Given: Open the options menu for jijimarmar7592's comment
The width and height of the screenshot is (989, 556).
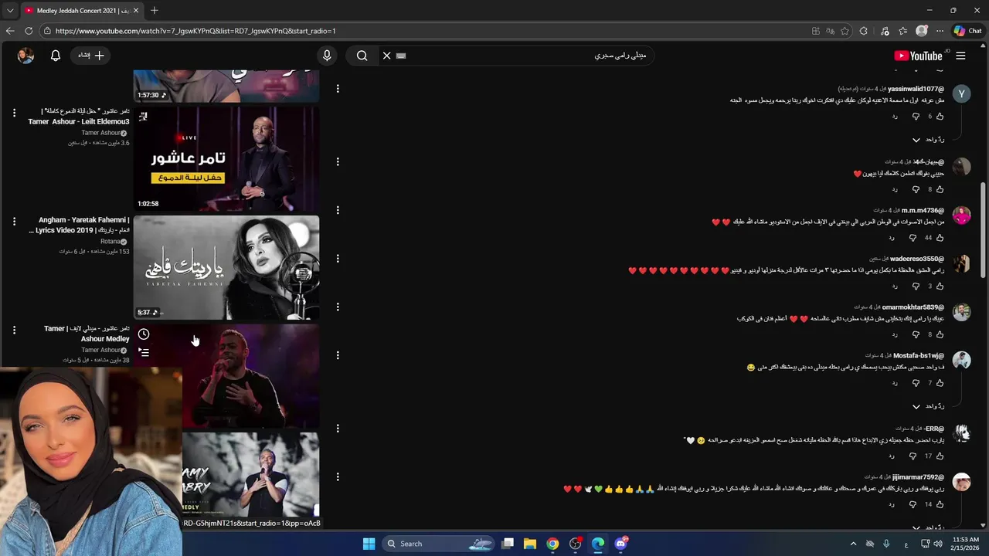Looking at the screenshot, I should [338, 477].
